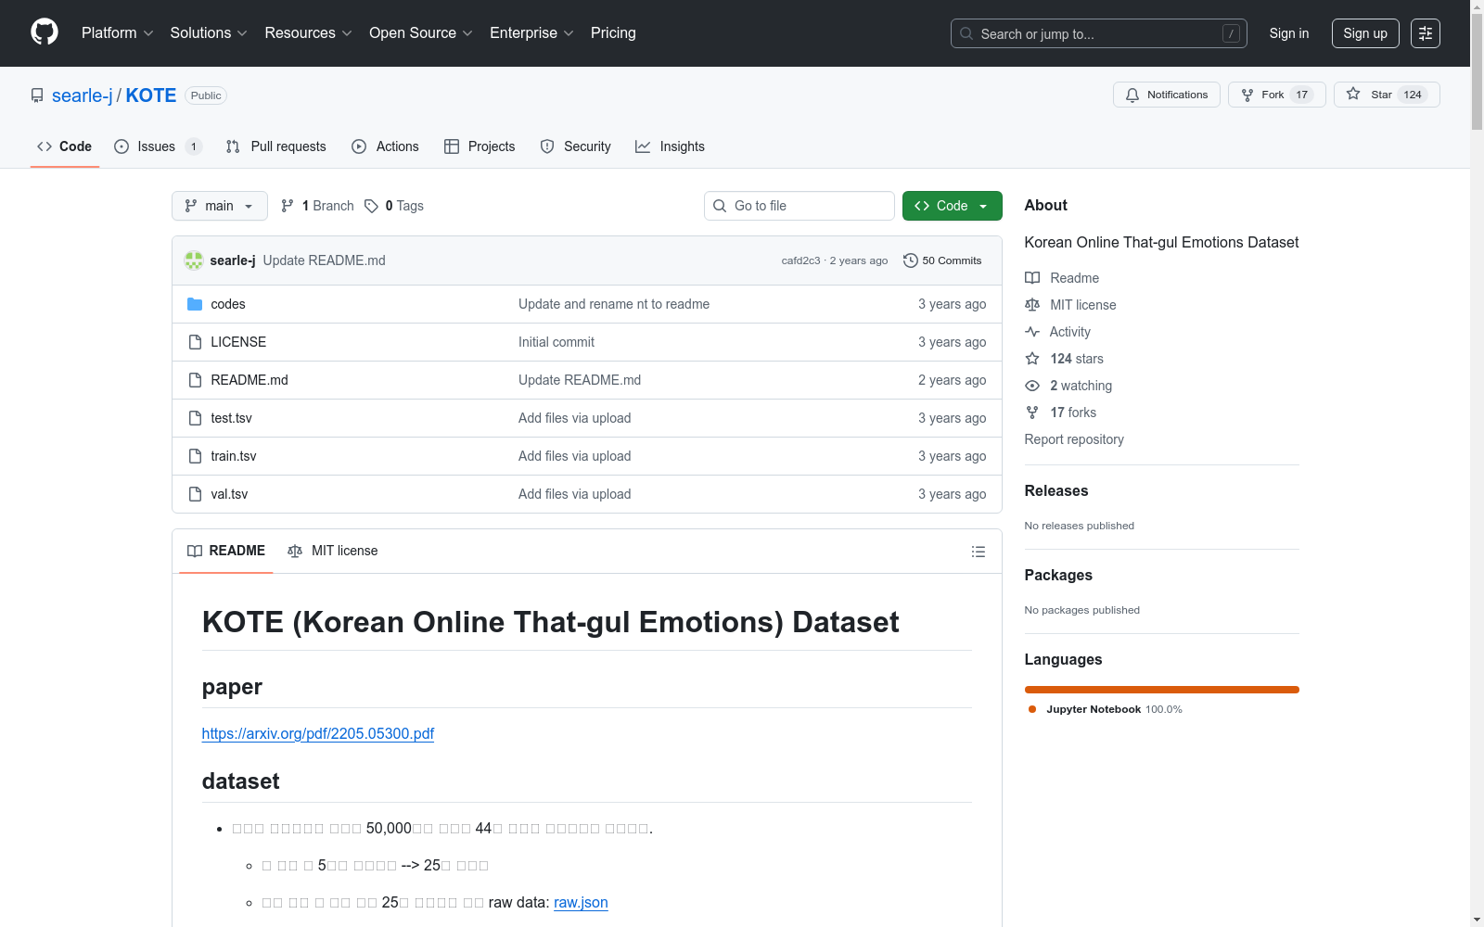The width and height of the screenshot is (1484, 927).
Task: Click the branch icon beside 1 Branch
Action: coord(288,206)
